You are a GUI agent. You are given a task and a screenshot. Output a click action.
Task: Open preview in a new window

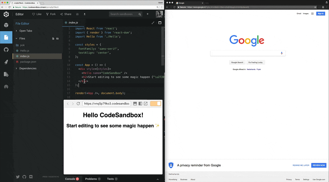point(145,104)
